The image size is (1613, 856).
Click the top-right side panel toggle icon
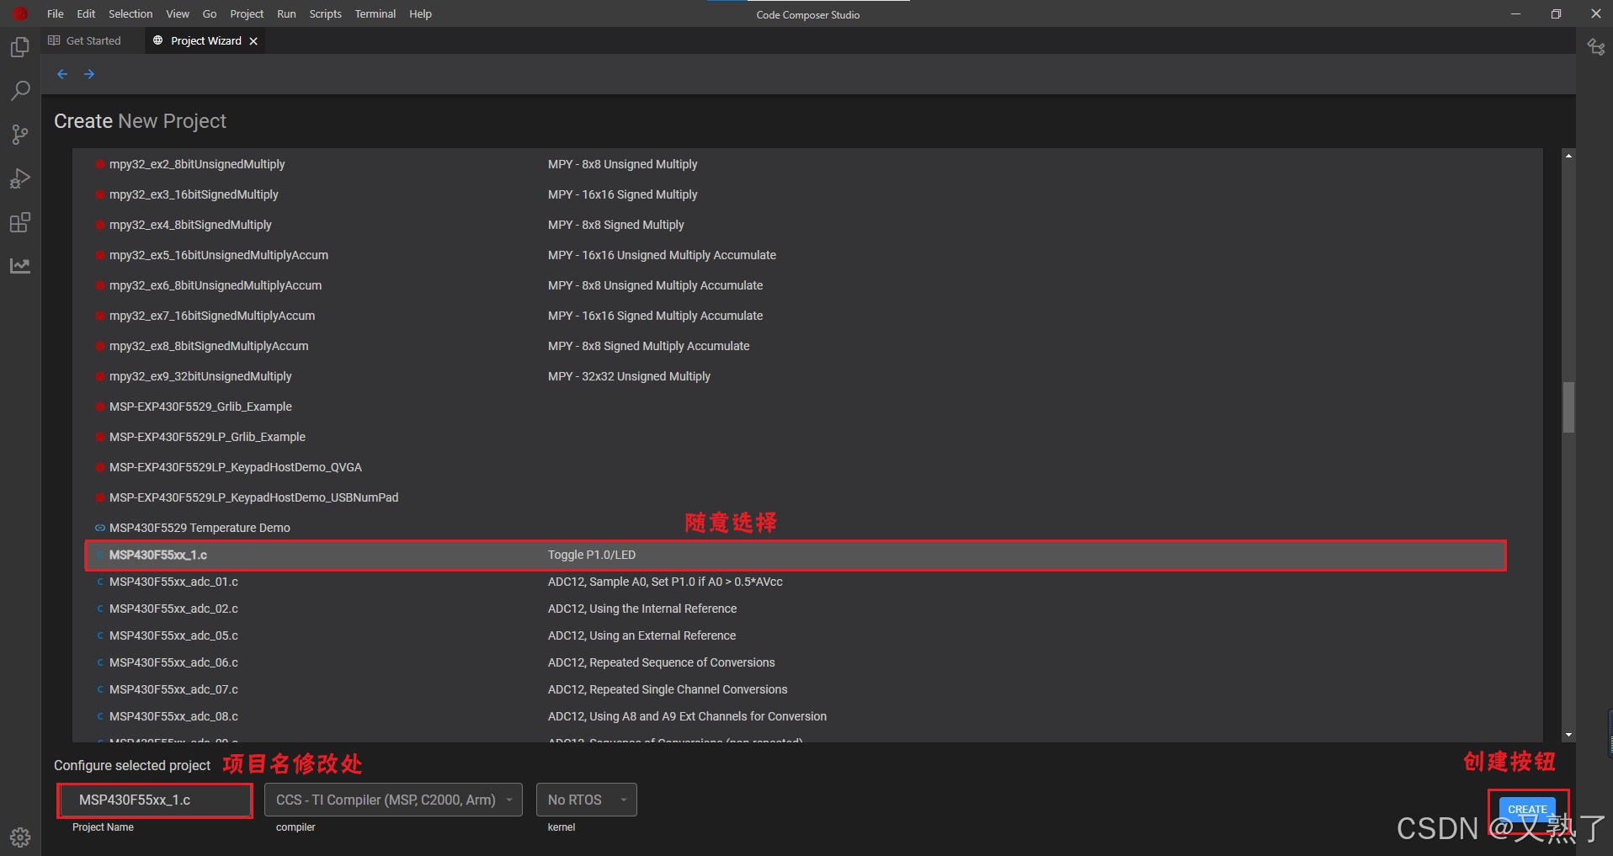click(1595, 47)
